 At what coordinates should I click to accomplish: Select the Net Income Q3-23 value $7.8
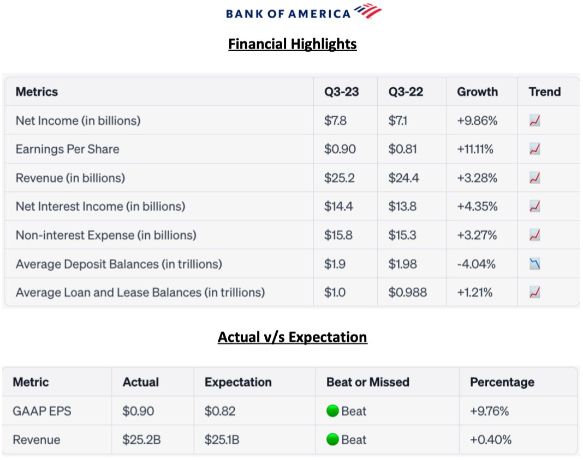(335, 120)
